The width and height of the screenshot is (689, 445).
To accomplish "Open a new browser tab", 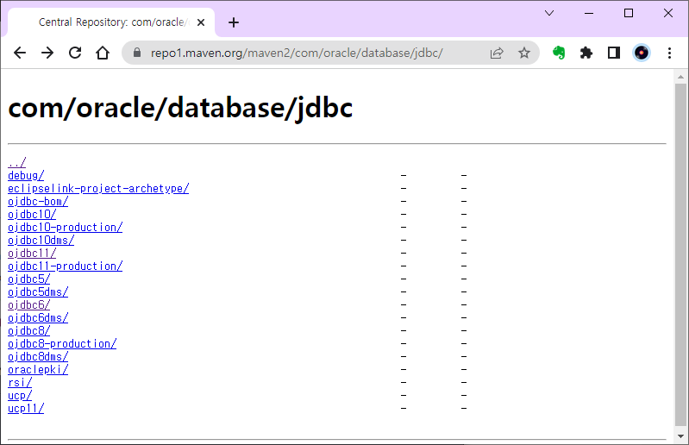I will [234, 22].
